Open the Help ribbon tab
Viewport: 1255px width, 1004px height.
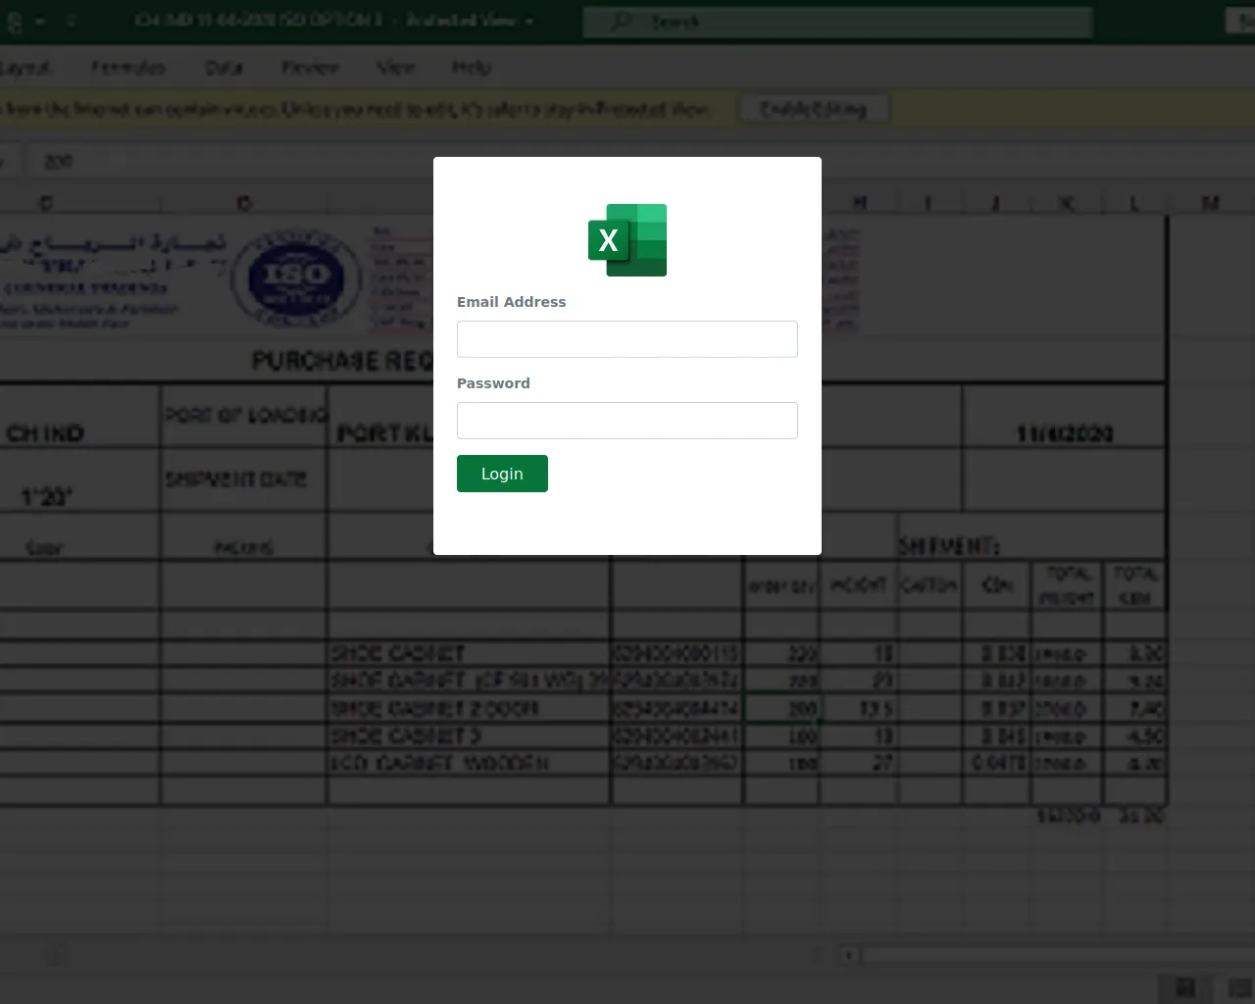472,68
